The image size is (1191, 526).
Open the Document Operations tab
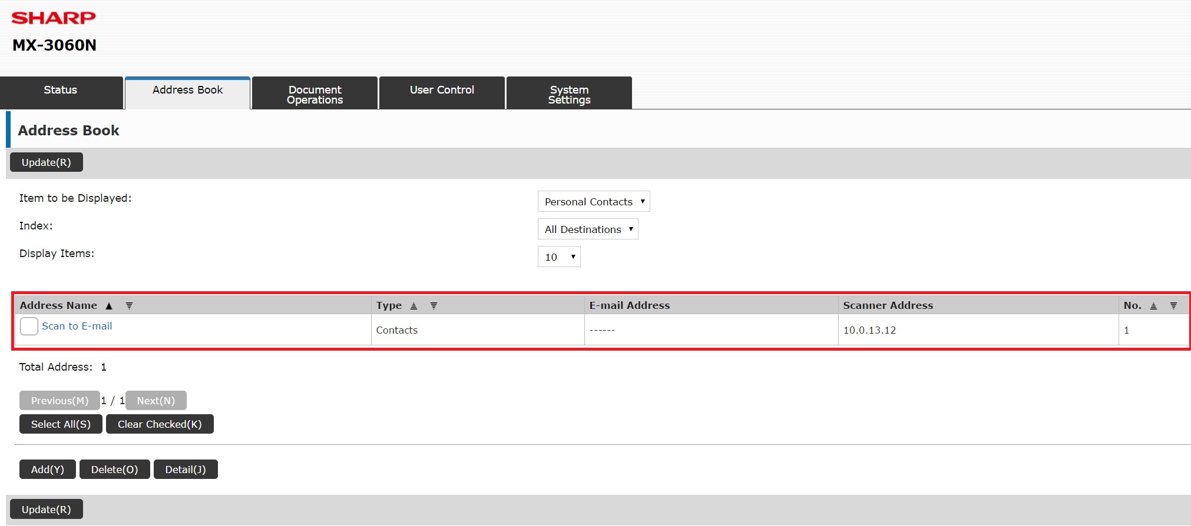(x=315, y=94)
